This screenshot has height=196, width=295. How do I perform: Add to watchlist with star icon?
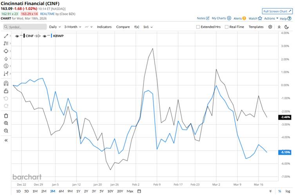click(x=260, y=18)
